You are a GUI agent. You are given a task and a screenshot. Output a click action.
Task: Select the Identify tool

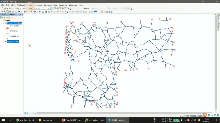coord(35,12)
